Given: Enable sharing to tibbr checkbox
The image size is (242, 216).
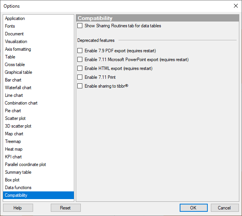Looking at the screenshot, I should [x=80, y=86].
